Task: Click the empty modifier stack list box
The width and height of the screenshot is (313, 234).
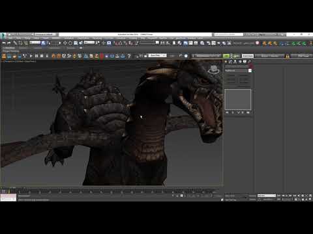Action: (x=238, y=99)
